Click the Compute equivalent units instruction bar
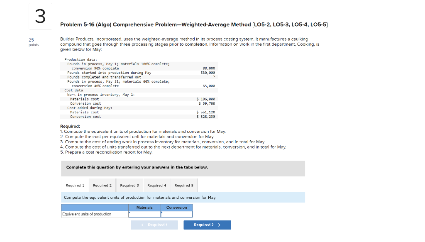Image resolution: width=425 pixels, height=242 pixels. tap(183, 197)
